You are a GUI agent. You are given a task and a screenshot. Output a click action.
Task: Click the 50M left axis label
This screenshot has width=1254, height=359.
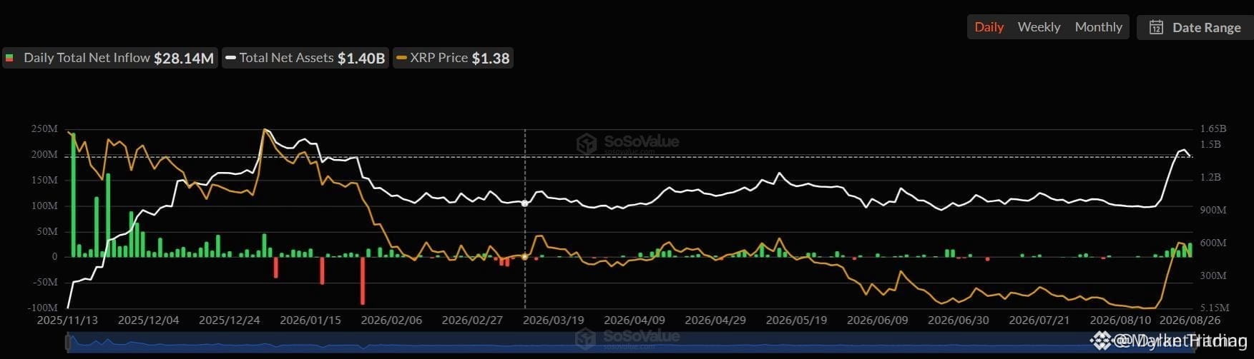[46, 231]
